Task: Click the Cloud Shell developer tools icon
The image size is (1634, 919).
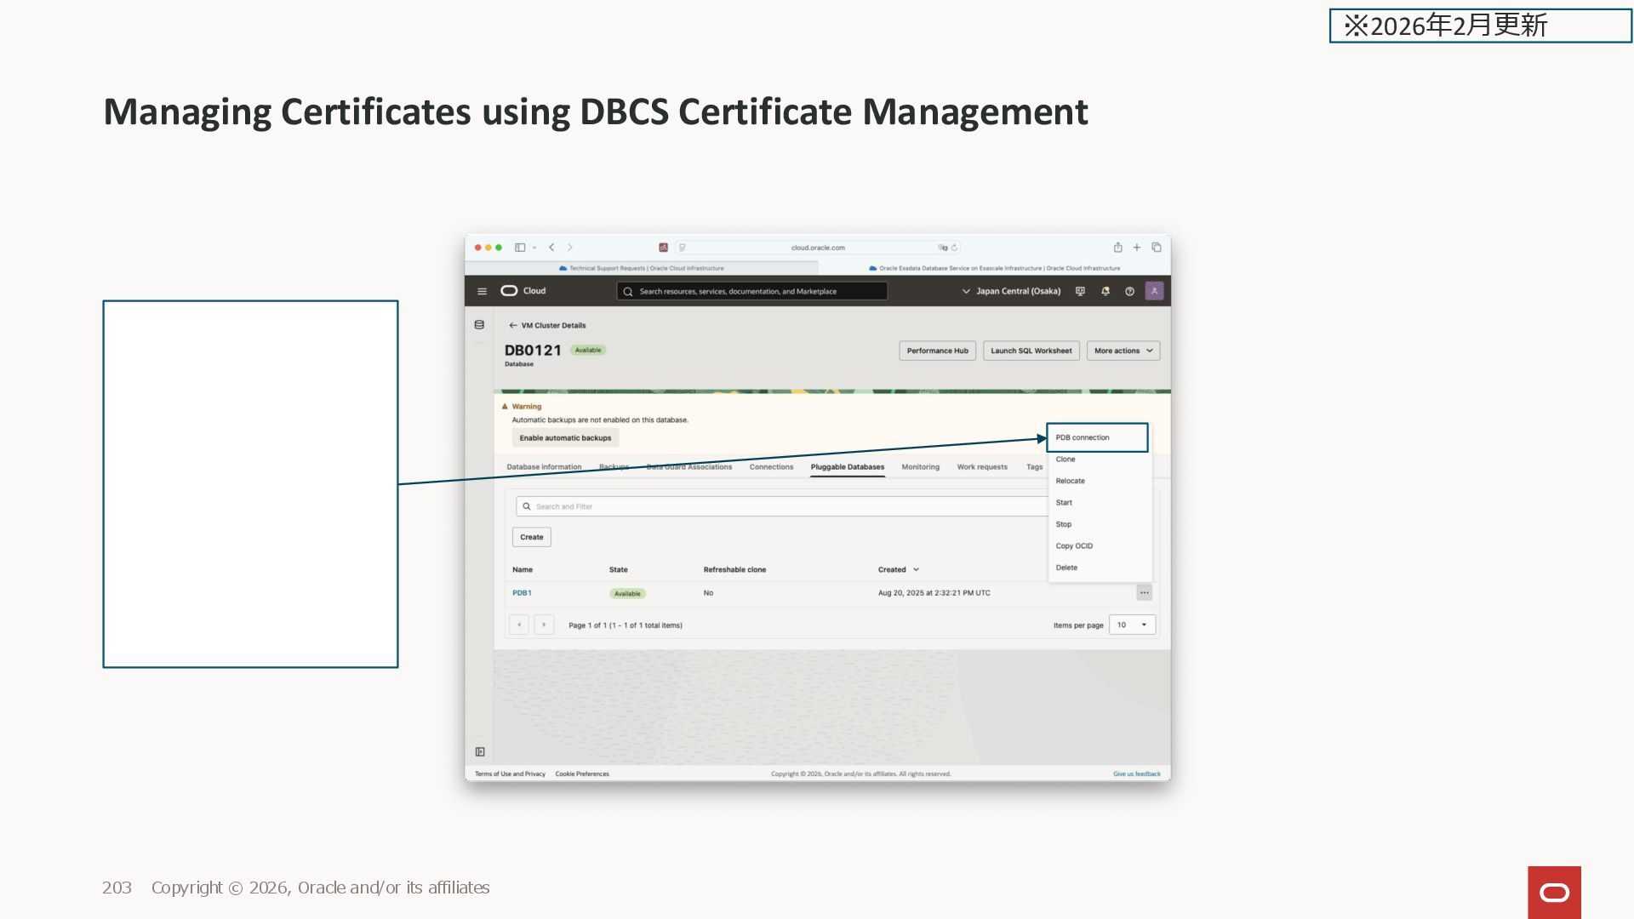Action: coord(1080,292)
